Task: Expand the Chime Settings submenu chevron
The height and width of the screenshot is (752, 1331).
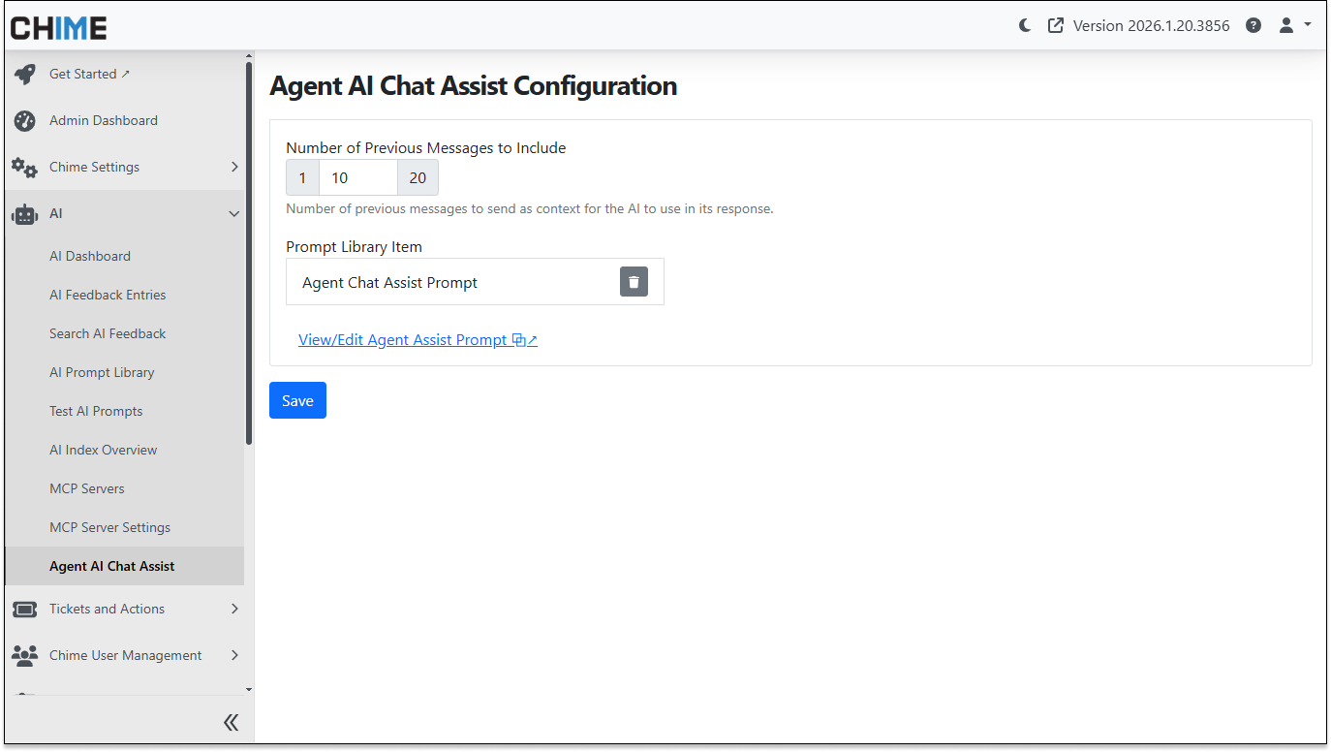Action: [233, 167]
